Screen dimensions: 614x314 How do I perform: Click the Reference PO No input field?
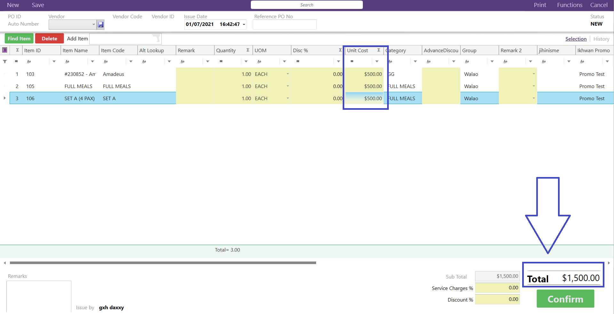tap(284, 25)
